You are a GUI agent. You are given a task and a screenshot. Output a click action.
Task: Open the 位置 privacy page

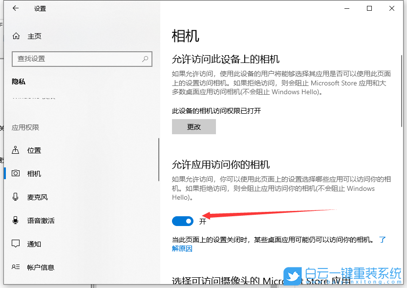34,150
